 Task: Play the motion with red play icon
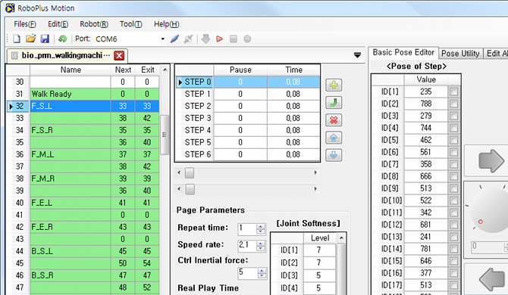coord(219,39)
